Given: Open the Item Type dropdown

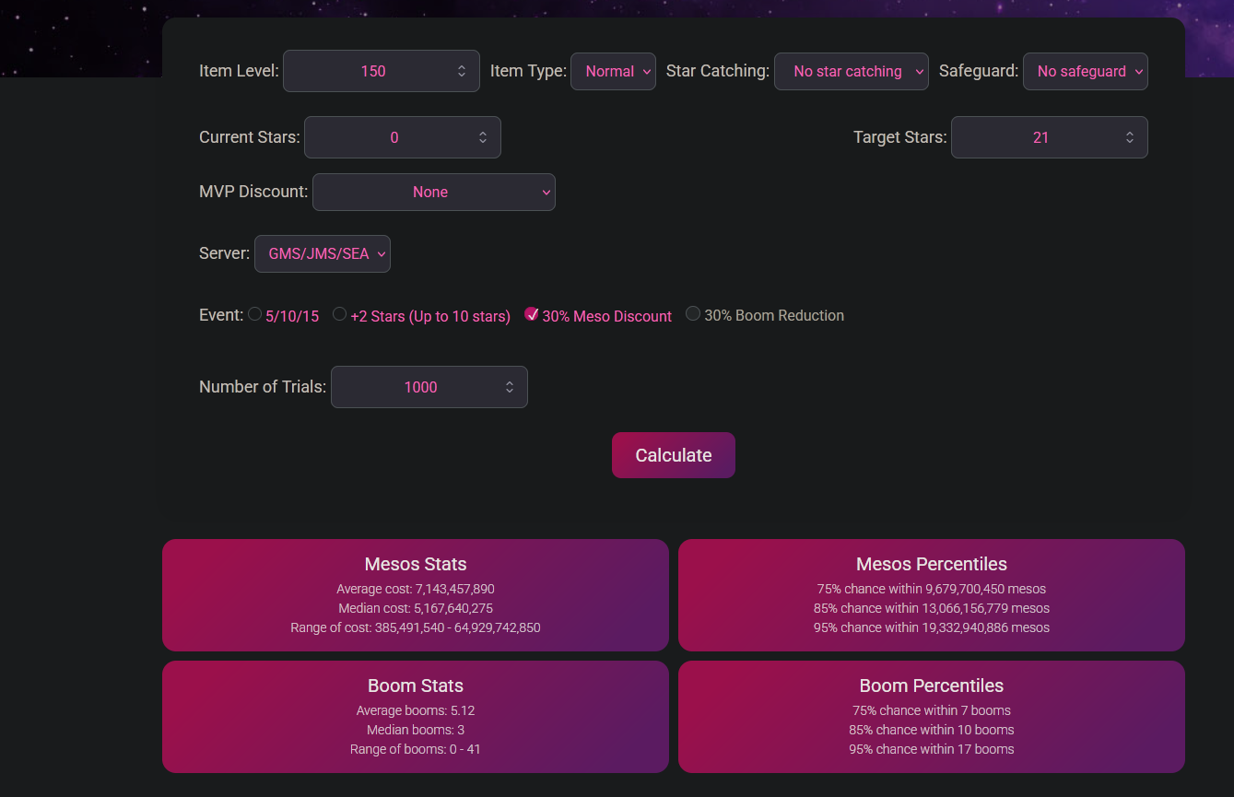Looking at the screenshot, I should tap(613, 71).
